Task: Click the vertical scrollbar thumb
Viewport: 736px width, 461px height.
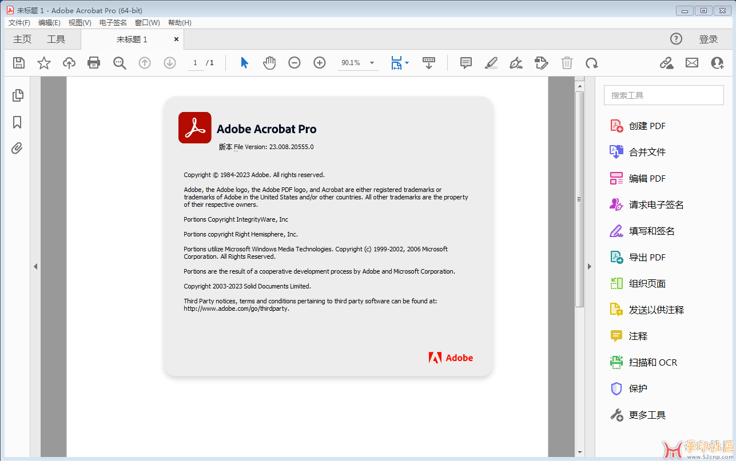Action: click(579, 199)
